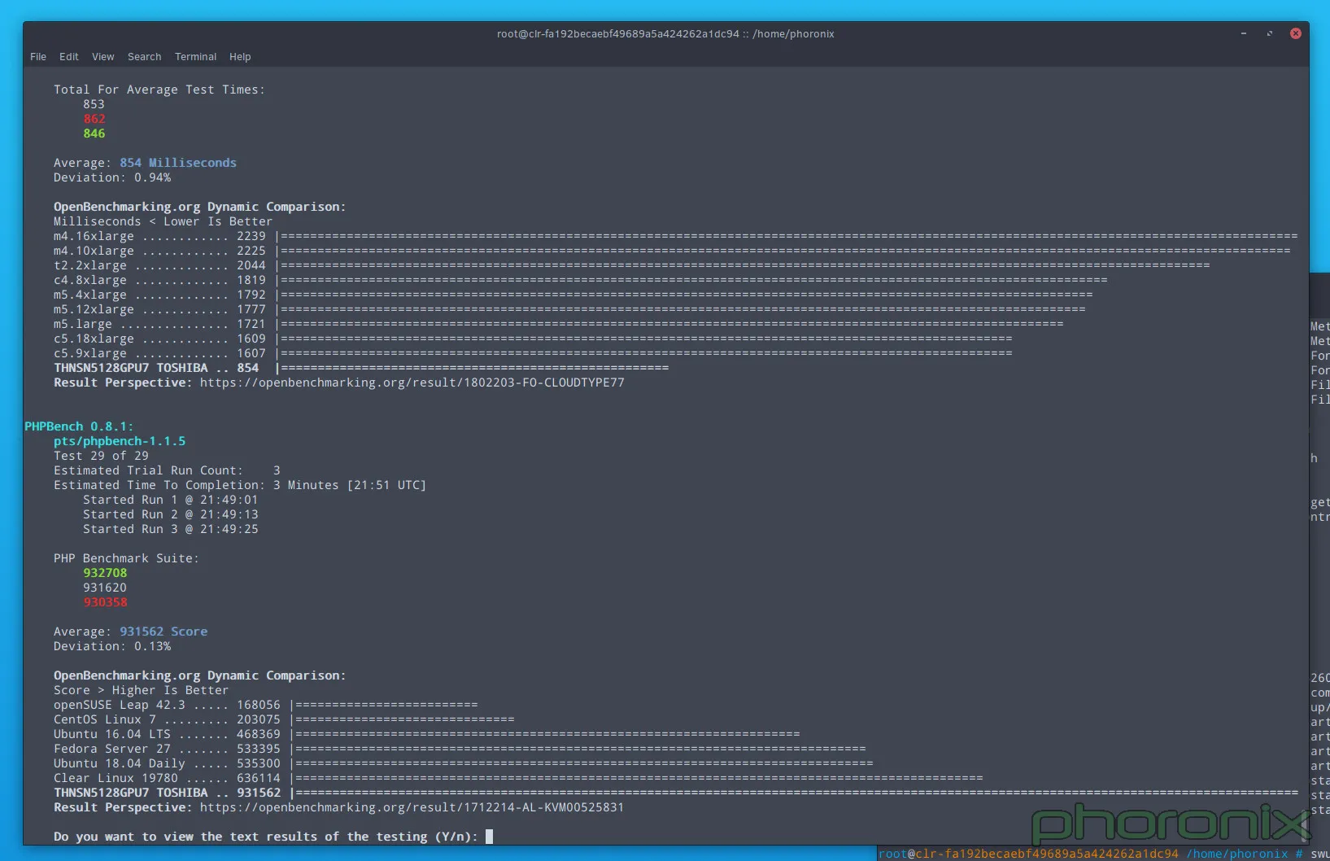Click the 'pts/phpbench-1.1.5' test identifier
1330x861 pixels.
point(120,441)
